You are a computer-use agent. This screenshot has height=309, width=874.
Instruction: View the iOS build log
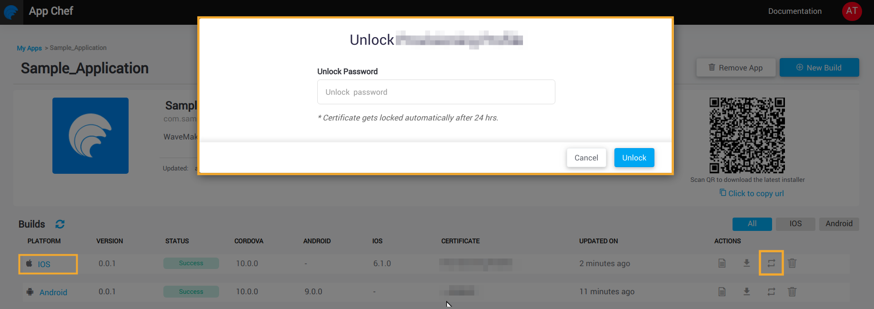[722, 263]
